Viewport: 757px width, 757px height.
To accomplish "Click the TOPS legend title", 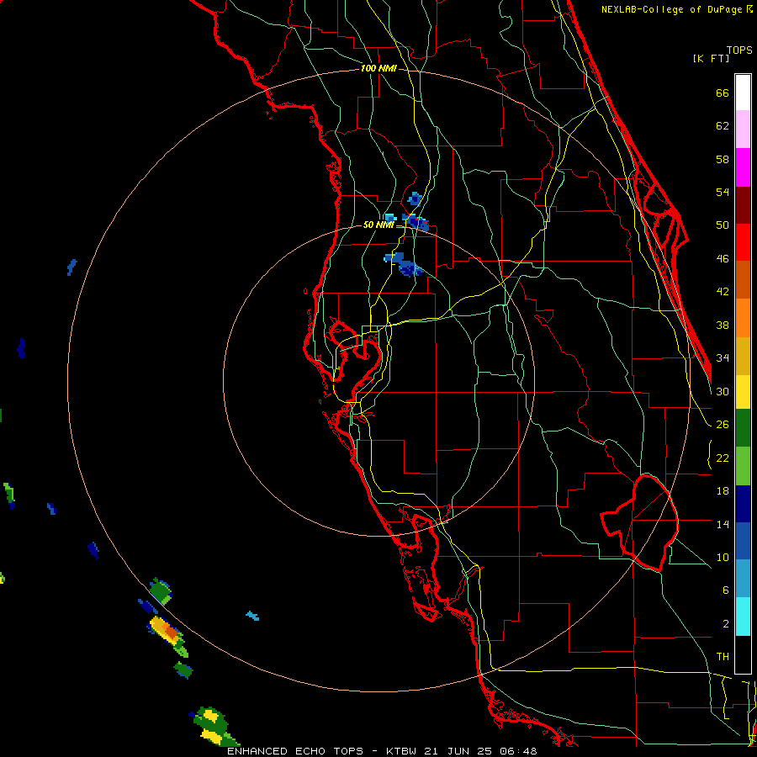I will tap(739, 50).
